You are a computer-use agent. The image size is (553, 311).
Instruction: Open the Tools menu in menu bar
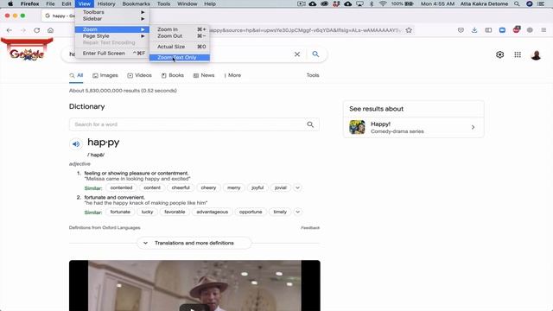(163, 3)
